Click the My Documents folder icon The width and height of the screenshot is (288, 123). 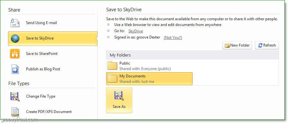(x=112, y=78)
